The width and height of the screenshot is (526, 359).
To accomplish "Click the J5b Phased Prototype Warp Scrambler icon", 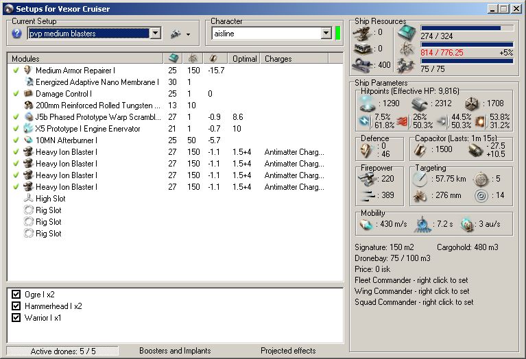I will [28, 116].
